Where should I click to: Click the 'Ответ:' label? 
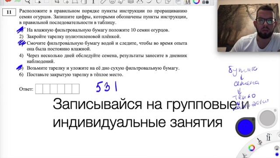pos(26,89)
